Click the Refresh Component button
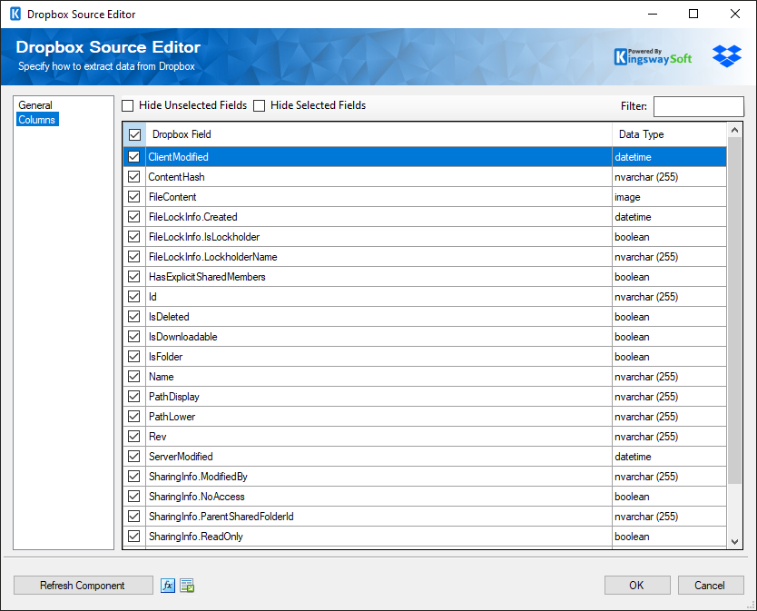The height and width of the screenshot is (611, 757). tap(83, 585)
